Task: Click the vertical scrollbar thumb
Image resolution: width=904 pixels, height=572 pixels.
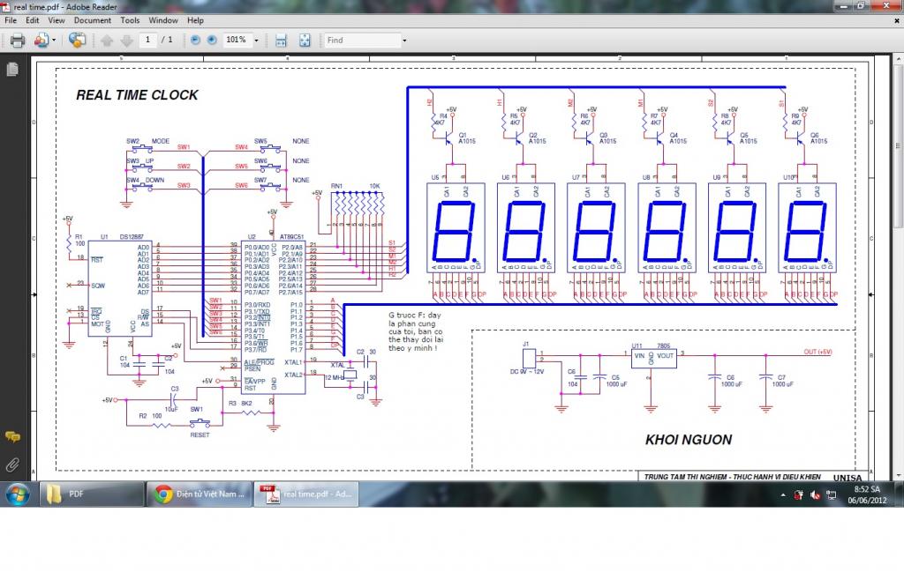Action: 898,145
